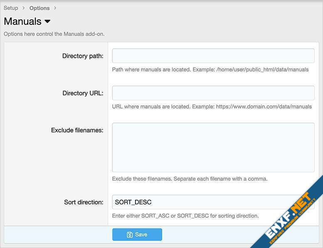Click the "Directory URL:" label

[x=83, y=93]
